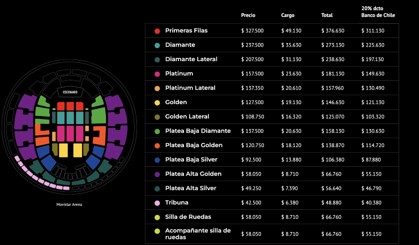
Task: Select the green Platea Baja Diamante dot
Action: (157, 131)
